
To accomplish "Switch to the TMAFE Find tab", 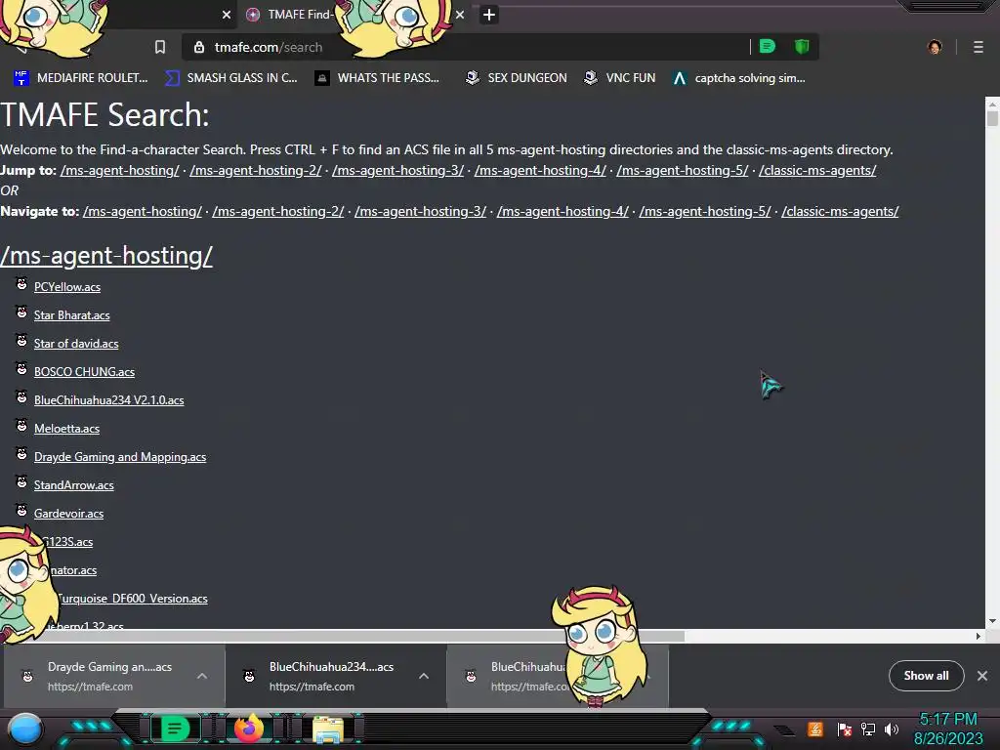I will [x=300, y=15].
